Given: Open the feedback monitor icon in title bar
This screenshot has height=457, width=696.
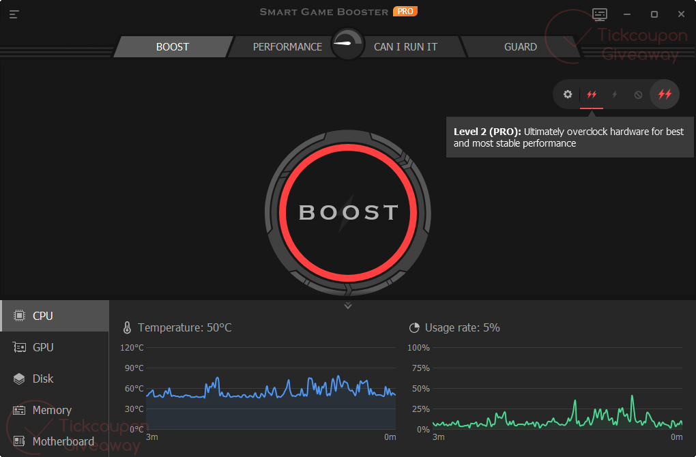Looking at the screenshot, I should [600, 14].
